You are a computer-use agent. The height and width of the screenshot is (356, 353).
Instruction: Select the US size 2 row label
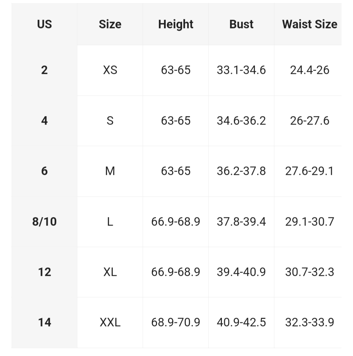tap(44, 70)
